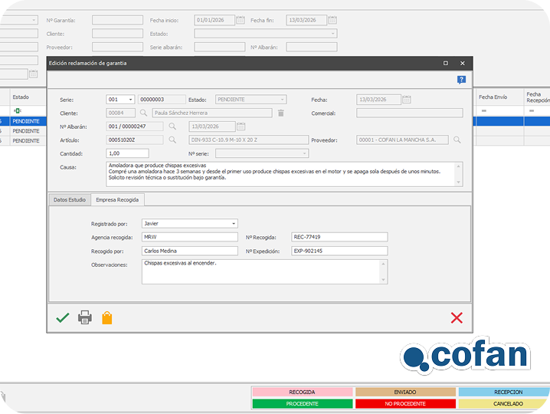Click the orange shopping bag icon
The width and height of the screenshot is (550, 414).
[107, 317]
